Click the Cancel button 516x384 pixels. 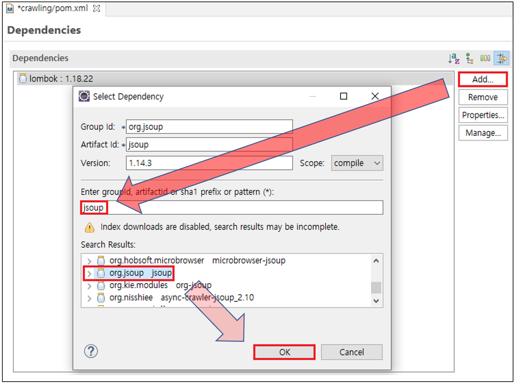pos(352,352)
